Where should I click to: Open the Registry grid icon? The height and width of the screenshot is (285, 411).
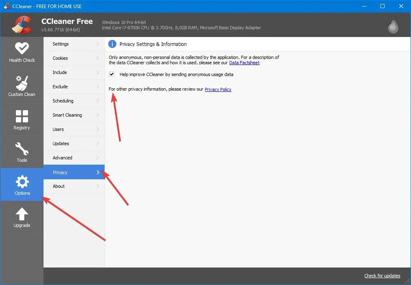[22, 116]
